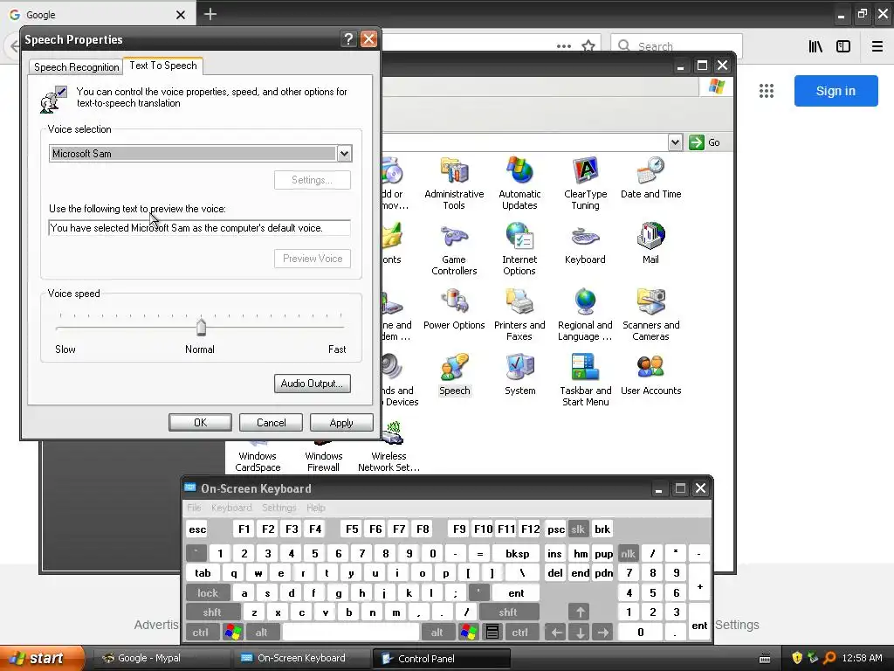Screen dimensions: 894x671
Task: Click Google Sign in button
Action: tap(836, 91)
